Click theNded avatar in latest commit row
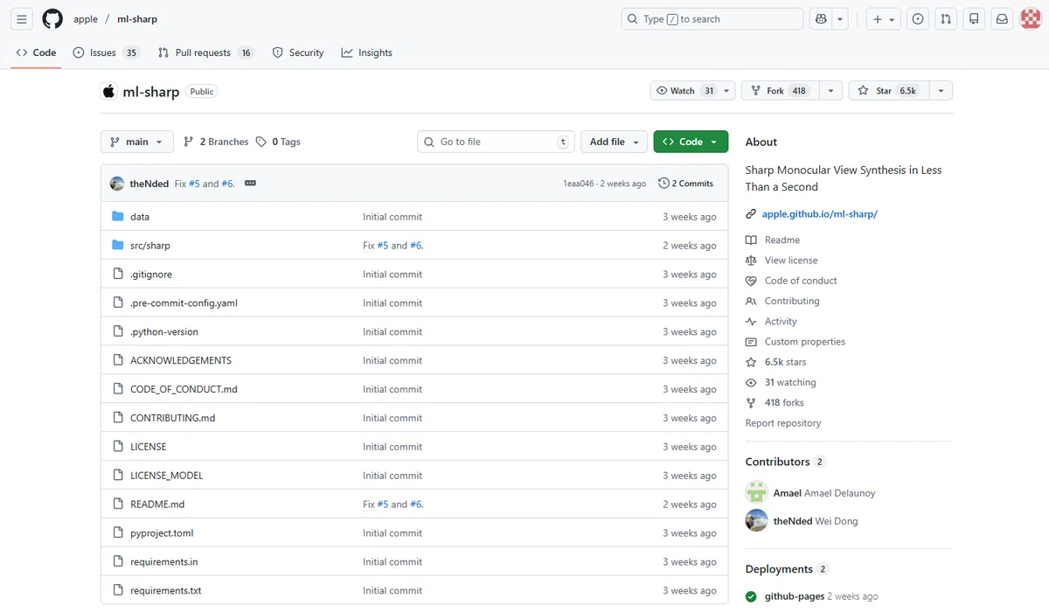Viewport: 1049px width, 612px height. (x=117, y=184)
